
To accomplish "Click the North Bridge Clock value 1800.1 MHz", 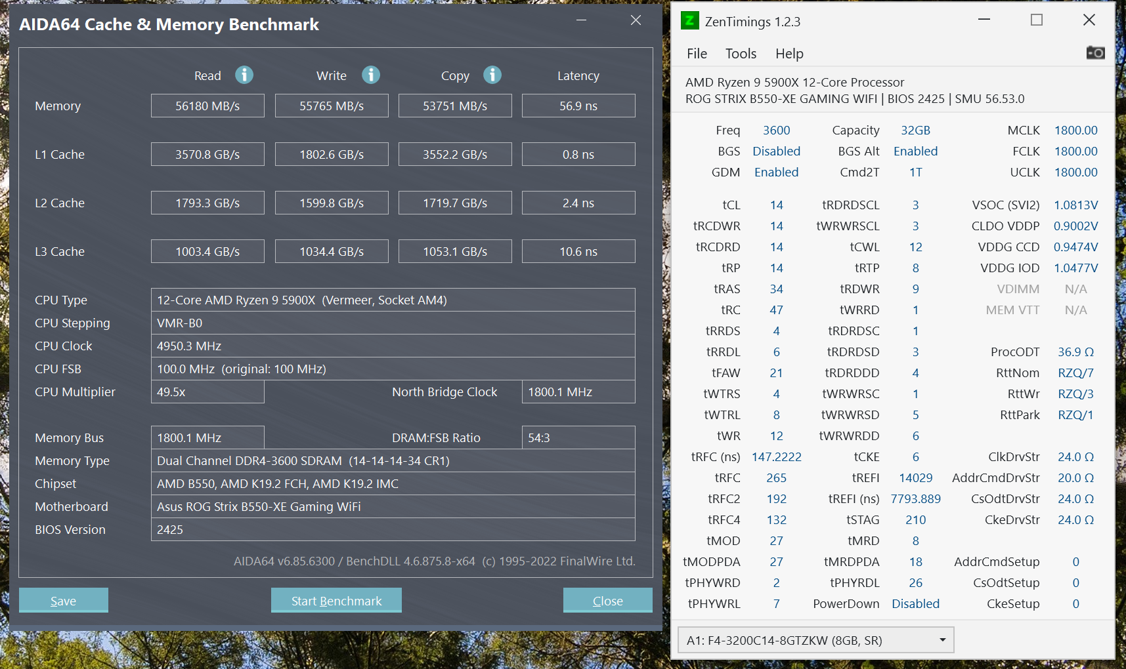I will [578, 392].
